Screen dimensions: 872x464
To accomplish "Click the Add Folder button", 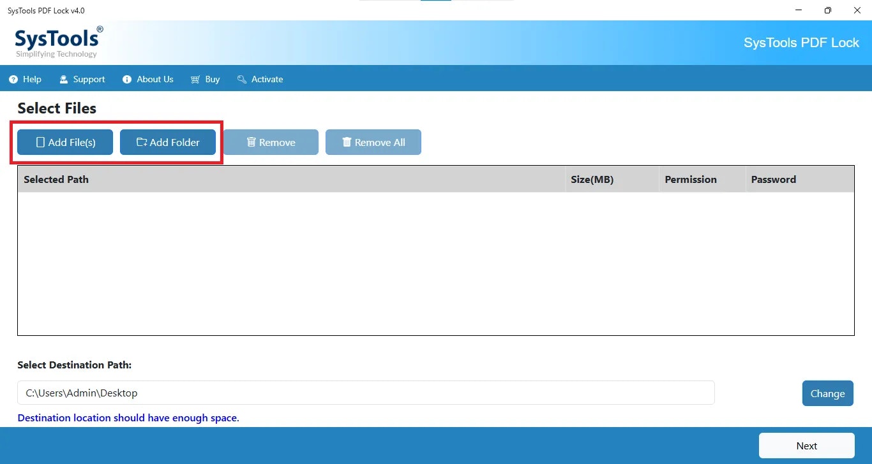I will coord(168,142).
